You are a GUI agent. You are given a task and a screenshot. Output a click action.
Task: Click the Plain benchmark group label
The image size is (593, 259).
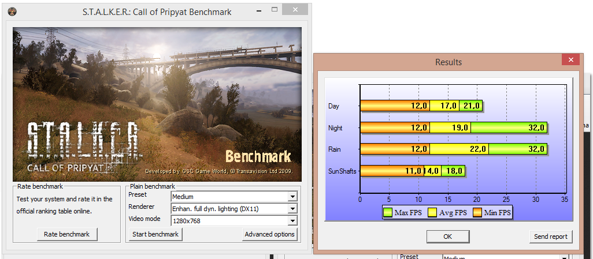coord(153,186)
